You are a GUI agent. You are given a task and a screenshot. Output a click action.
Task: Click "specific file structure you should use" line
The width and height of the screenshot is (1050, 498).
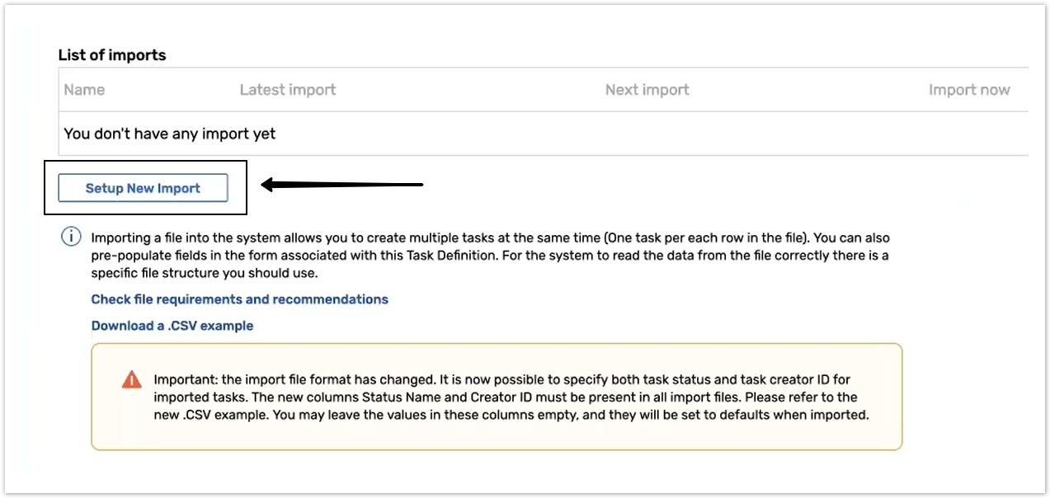pyautogui.click(x=204, y=273)
